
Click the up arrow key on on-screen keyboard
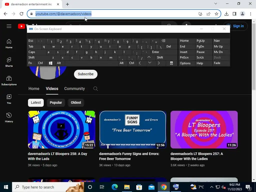click(x=149, y=57)
